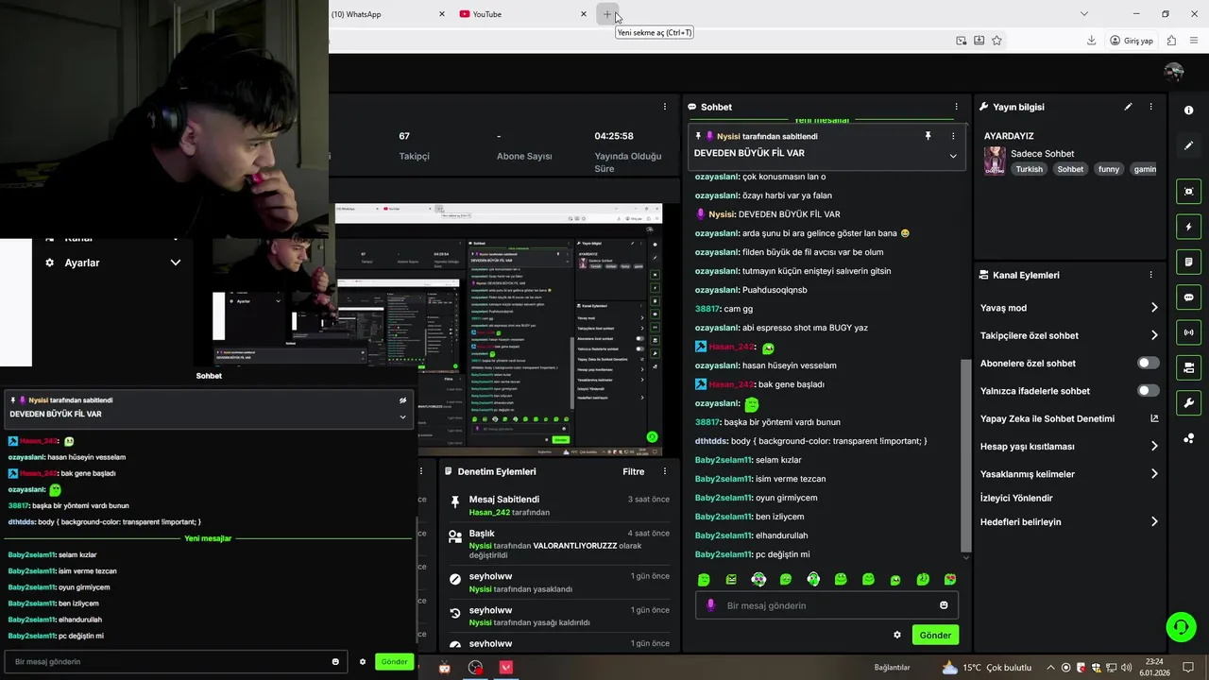Click wrench tools icon in right sidebar
The width and height of the screenshot is (1209, 680).
click(1188, 403)
